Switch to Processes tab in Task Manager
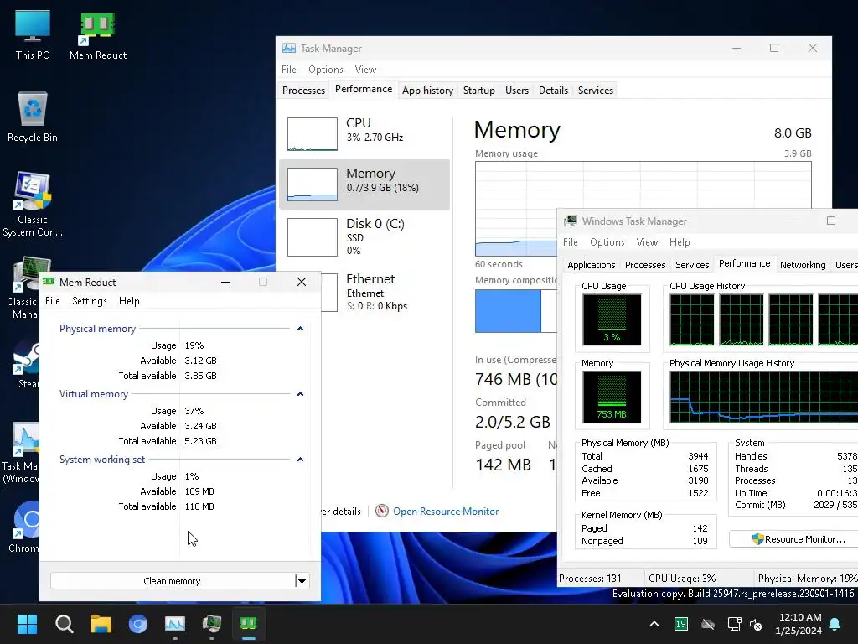 point(303,91)
